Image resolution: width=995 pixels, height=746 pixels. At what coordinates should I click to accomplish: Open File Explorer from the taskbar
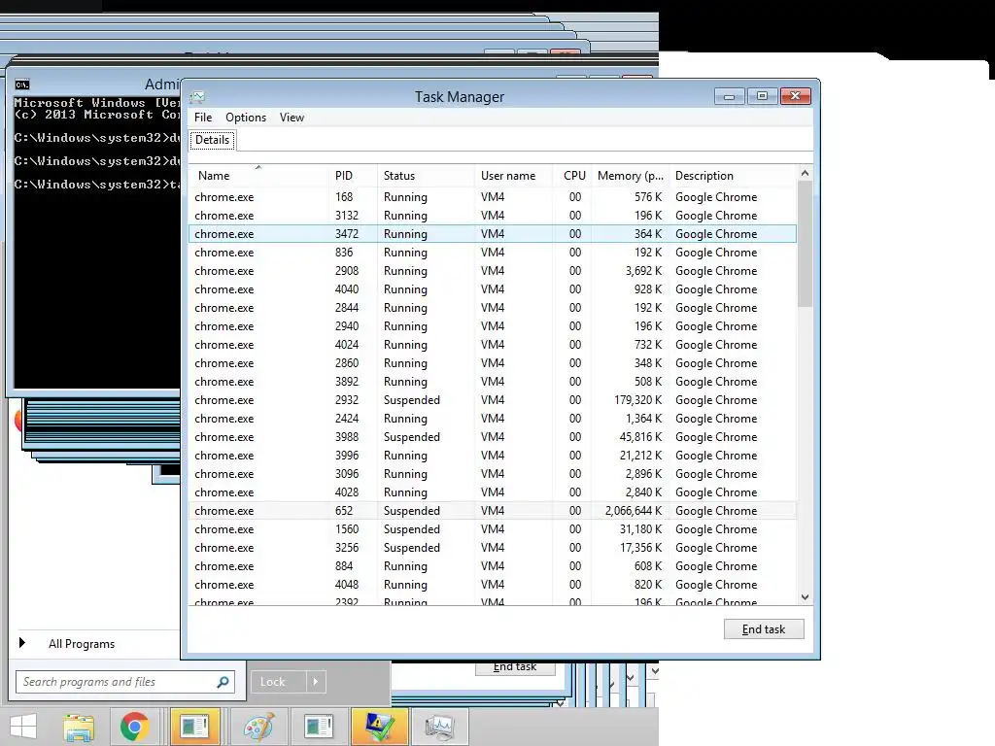pyautogui.click(x=78, y=727)
